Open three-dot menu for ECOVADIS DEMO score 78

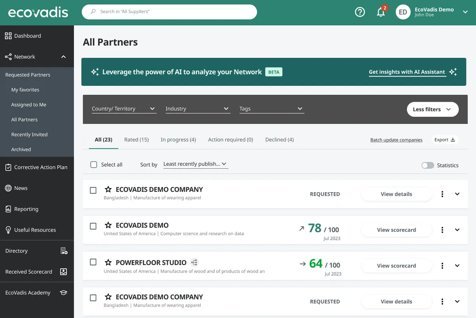(442, 230)
